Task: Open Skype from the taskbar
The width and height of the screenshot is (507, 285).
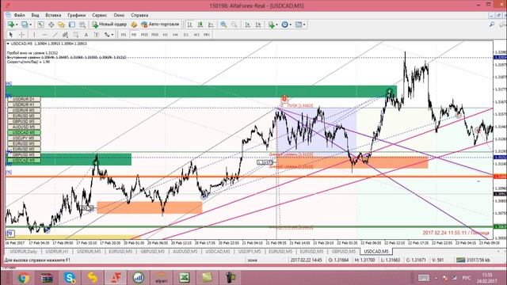Action: tap(70, 278)
